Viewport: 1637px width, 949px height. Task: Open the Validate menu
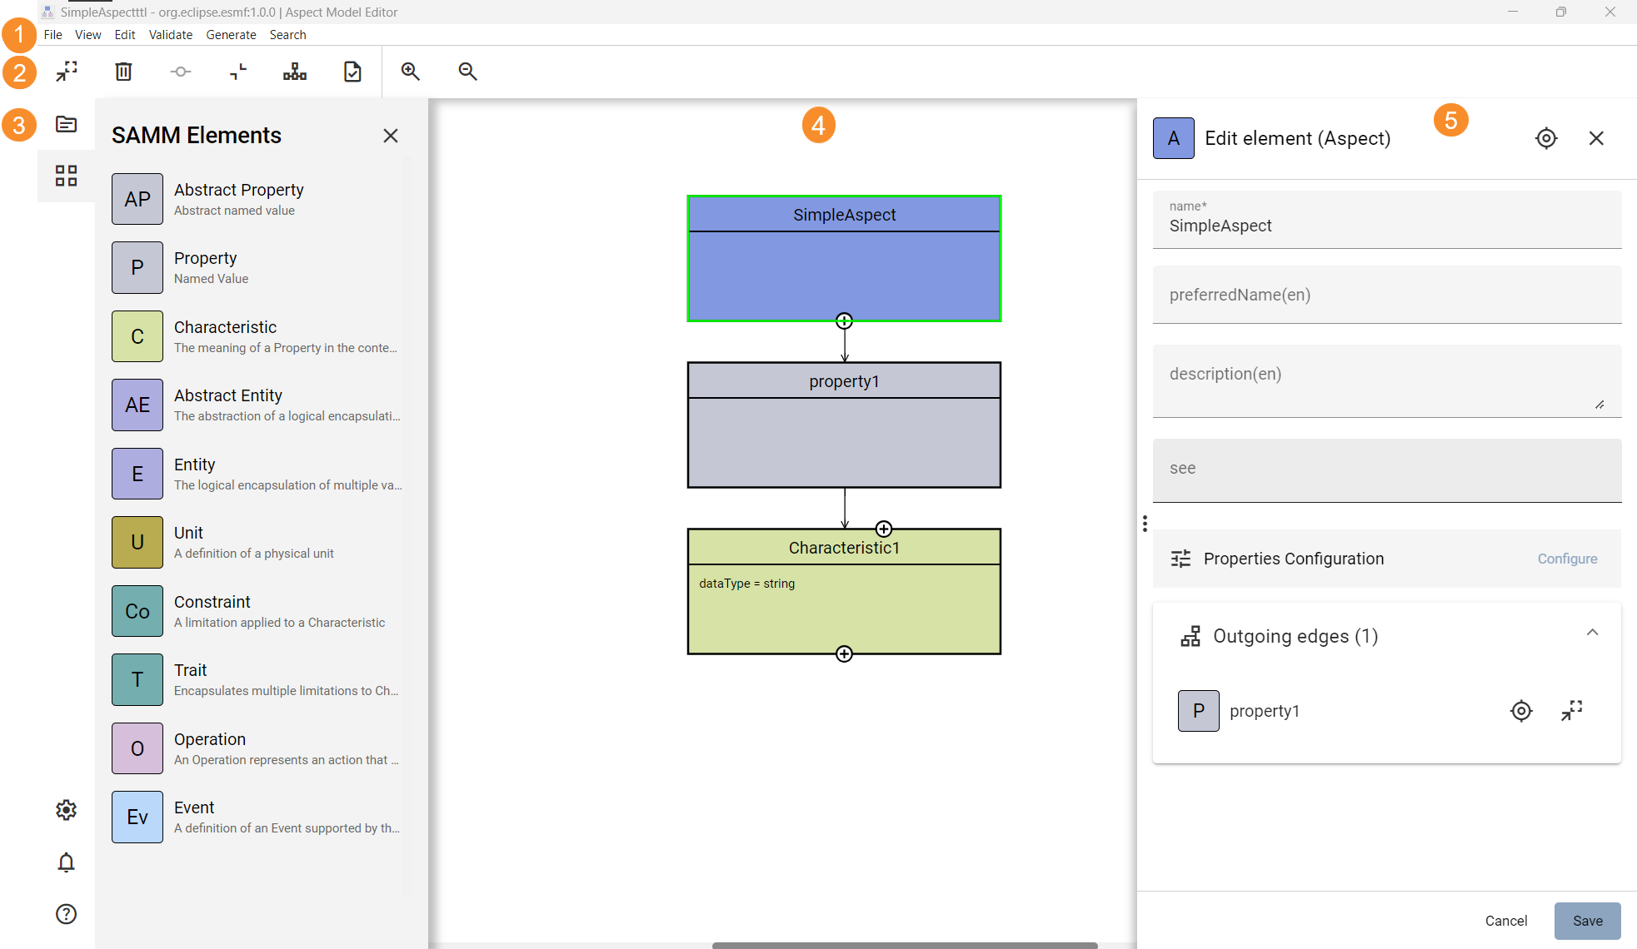pos(170,35)
